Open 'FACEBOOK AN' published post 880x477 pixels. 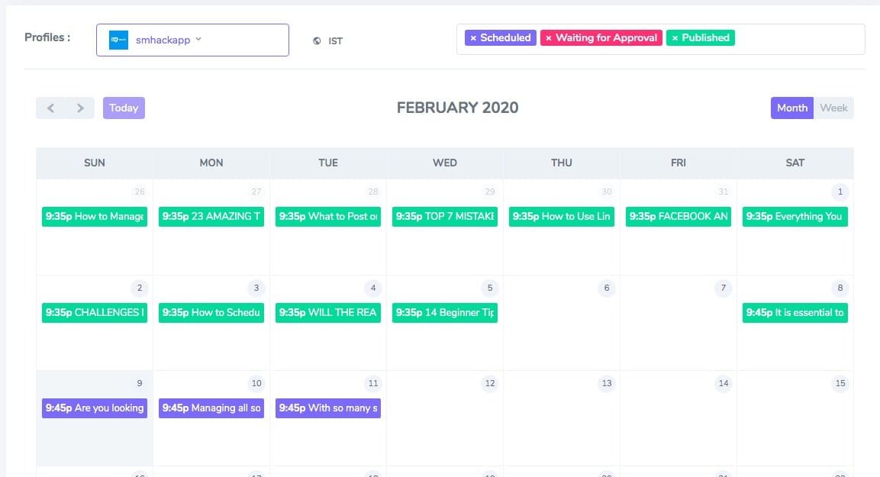679,217
